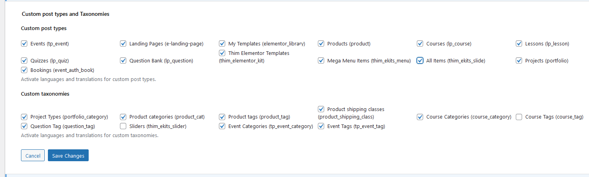Click the Save Changes button
589x177 pixels.
coord(68,156)
